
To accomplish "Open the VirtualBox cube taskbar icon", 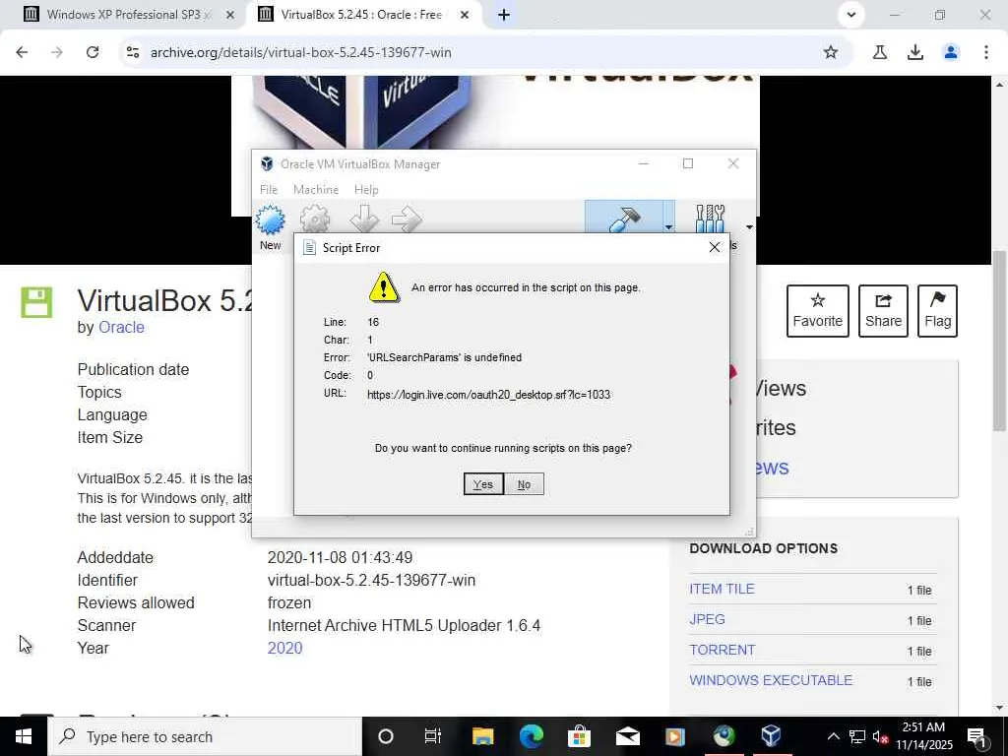I will 771,736.
